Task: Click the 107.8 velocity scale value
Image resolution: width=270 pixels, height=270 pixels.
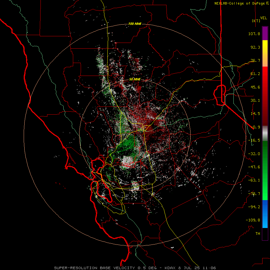Action: tap(254, 34)
